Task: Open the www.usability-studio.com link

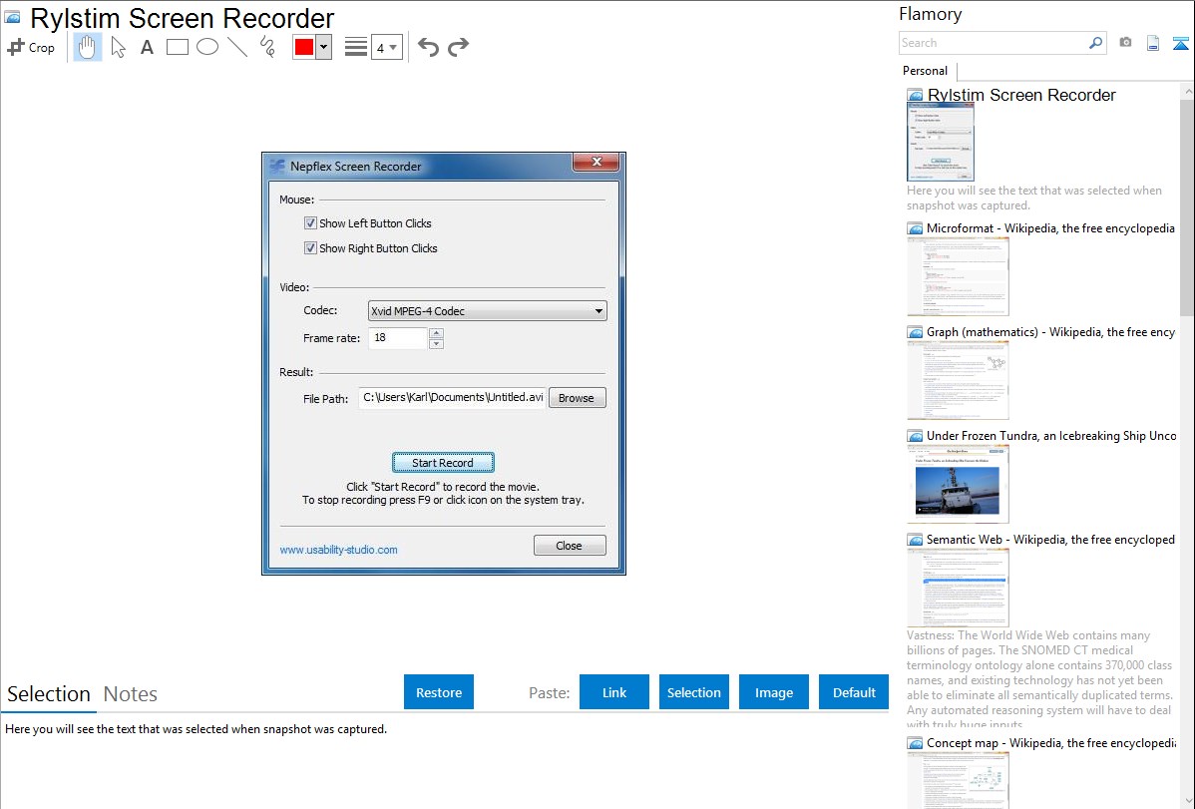Action: [x=338, y=550]
